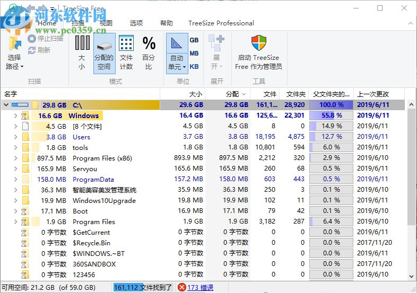
Task: Expand the Windows folder node
Action: 15,116
